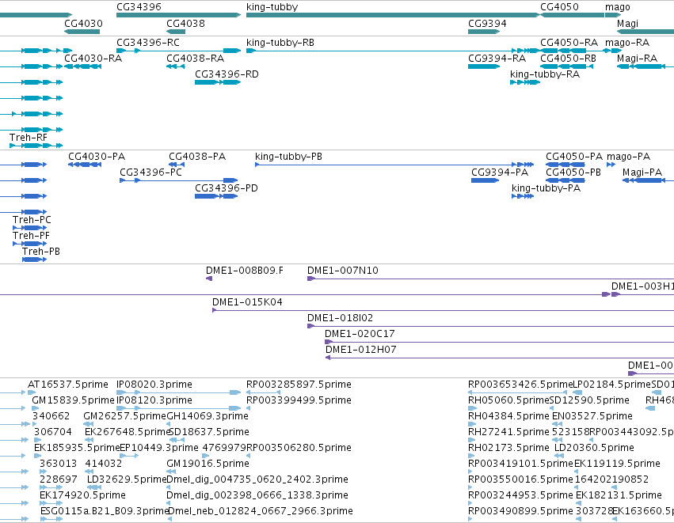Select the EN03527.5prime EST label

592,416
